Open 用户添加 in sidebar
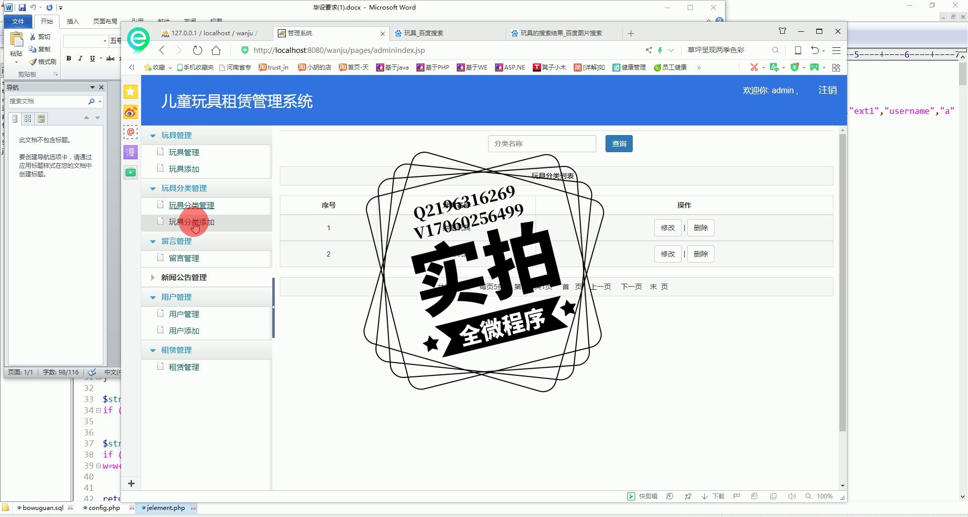This screenshot has width=968, height=517. coord(184,331)
